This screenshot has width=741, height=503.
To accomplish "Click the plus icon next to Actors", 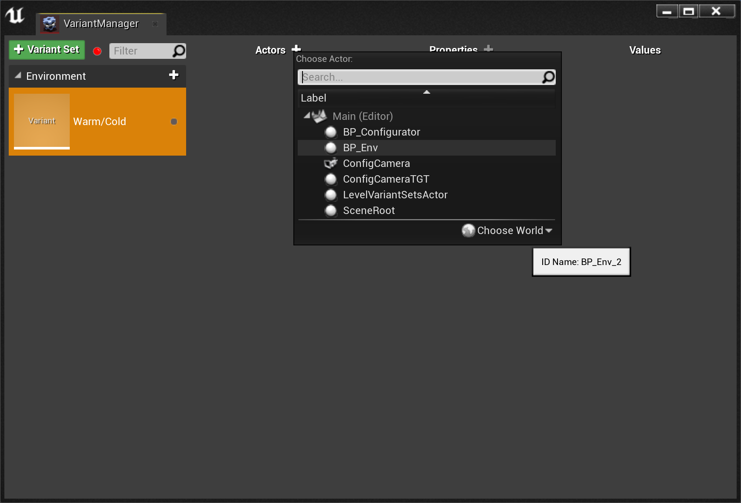I will pos(296,48).
